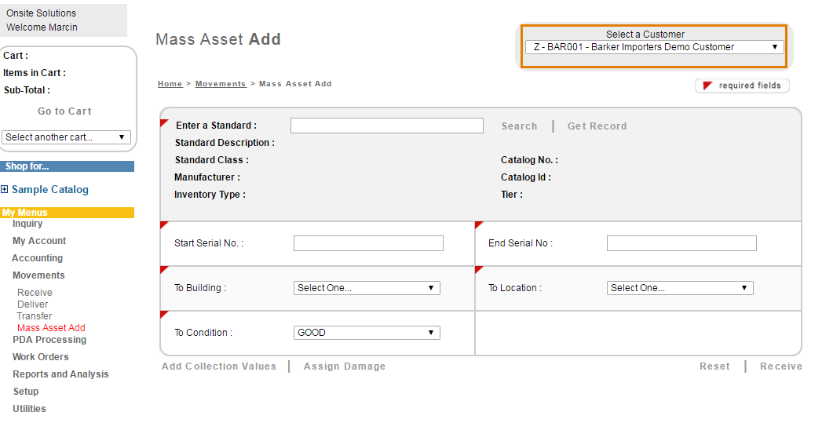The height and width of the screenshot is (423, 833).
Task: Click the Home breadcrumb link
Action: 170,84
